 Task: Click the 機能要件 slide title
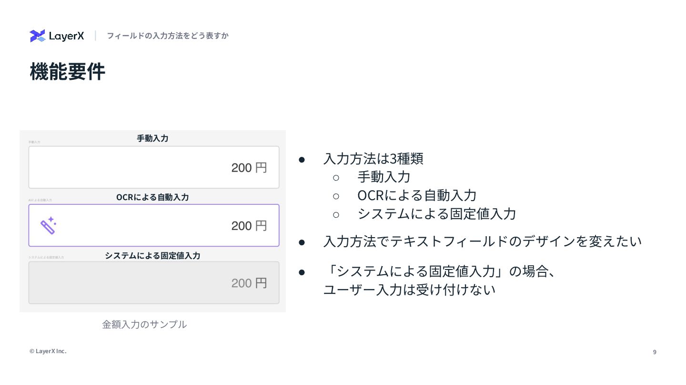click(x=67, y=72)
